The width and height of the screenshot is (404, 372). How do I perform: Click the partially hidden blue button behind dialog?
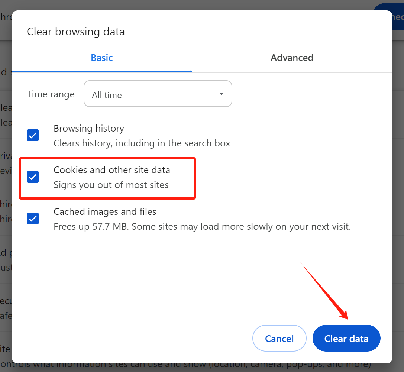coord(397,16)
